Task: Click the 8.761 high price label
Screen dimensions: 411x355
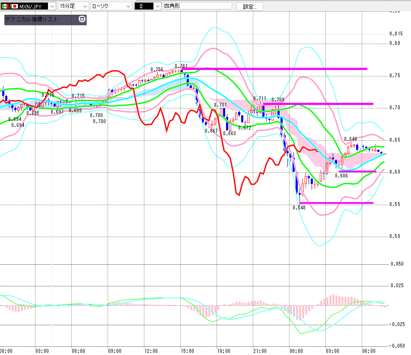Action: point(181,66)
